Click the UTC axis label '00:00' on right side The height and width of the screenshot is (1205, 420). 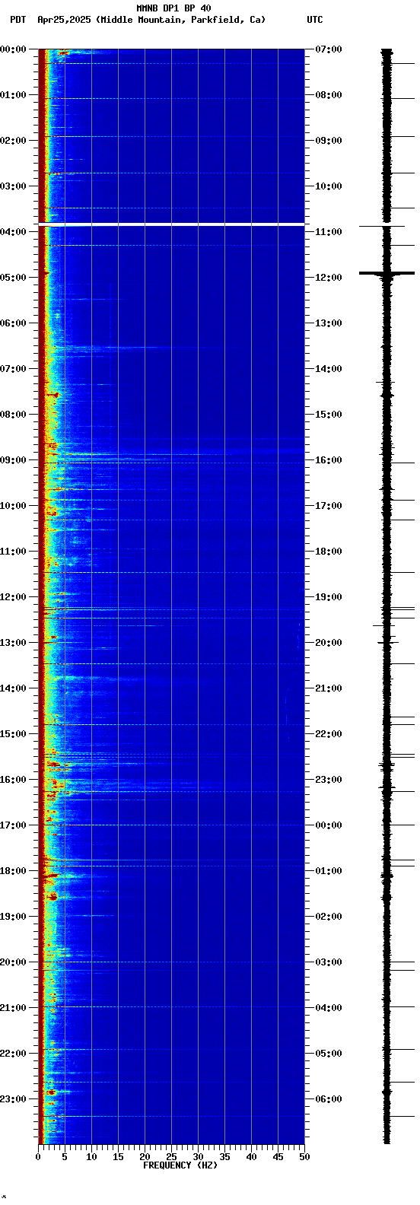pos(328,825)
